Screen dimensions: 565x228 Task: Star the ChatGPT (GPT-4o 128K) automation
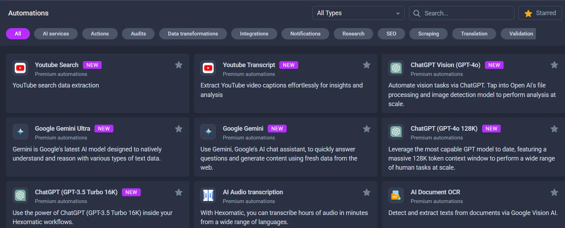click(x=554, y=129)
